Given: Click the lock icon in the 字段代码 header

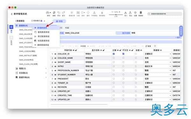Looking at the screenshot, I should tap(76, 50).
